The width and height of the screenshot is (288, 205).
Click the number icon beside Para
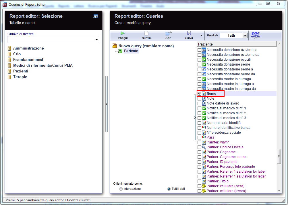pos(204,137)
